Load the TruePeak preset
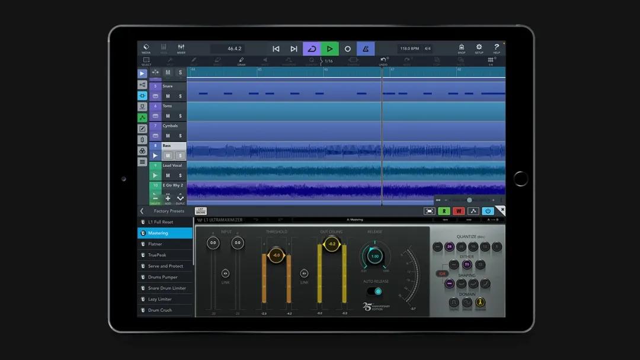This screenshot has width=640, height=360. [x=165, y=255]
